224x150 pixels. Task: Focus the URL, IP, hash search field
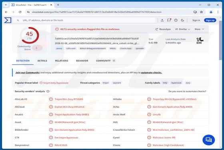pyautogui.click(x=86, y=20)
